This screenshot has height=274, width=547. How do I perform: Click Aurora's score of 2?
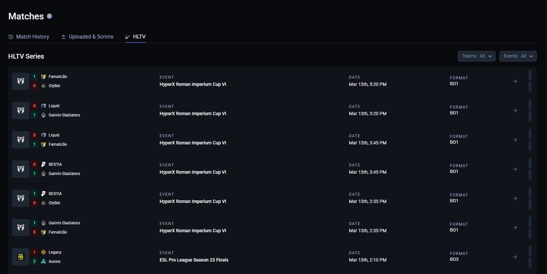coord(34,261)
